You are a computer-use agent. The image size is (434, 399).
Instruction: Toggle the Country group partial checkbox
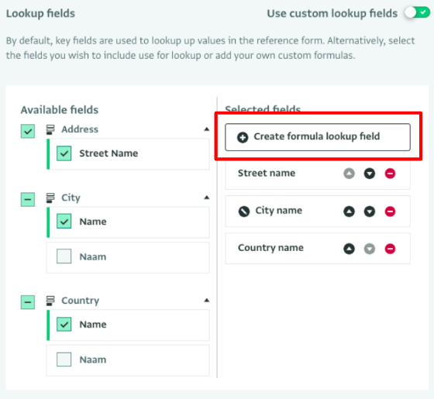click(x=28, y=302)
